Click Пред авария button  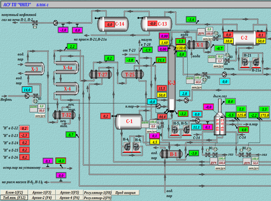coord(125,193)
